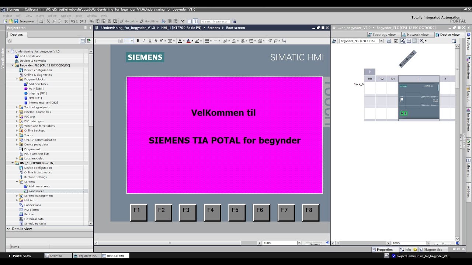Select Main [OB1] block in tree

tap(36, 89)
